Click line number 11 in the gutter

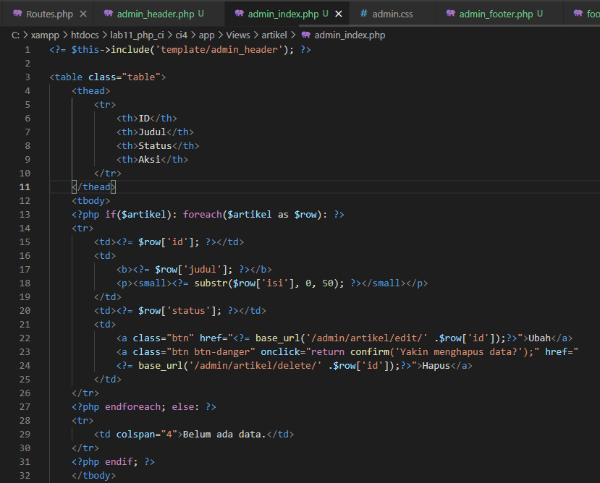pos(25,187)
